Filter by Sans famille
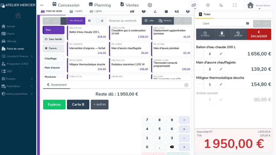 [x=53, y=39]
